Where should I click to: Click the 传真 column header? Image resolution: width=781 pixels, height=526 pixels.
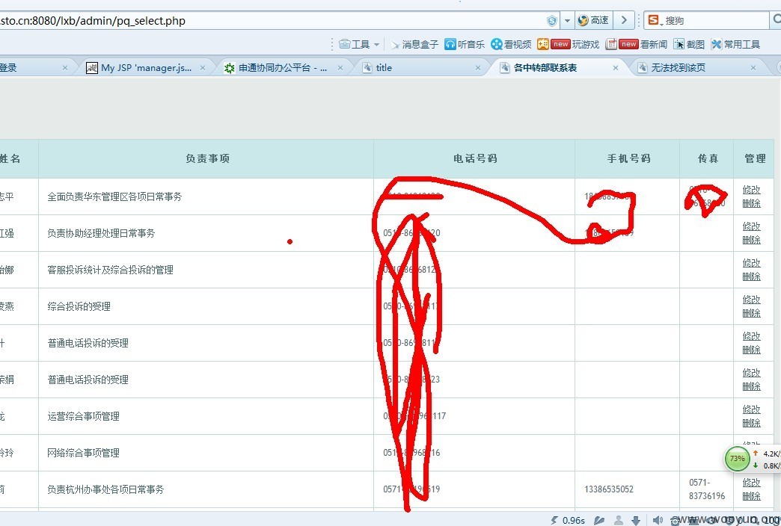pos(707,158)
